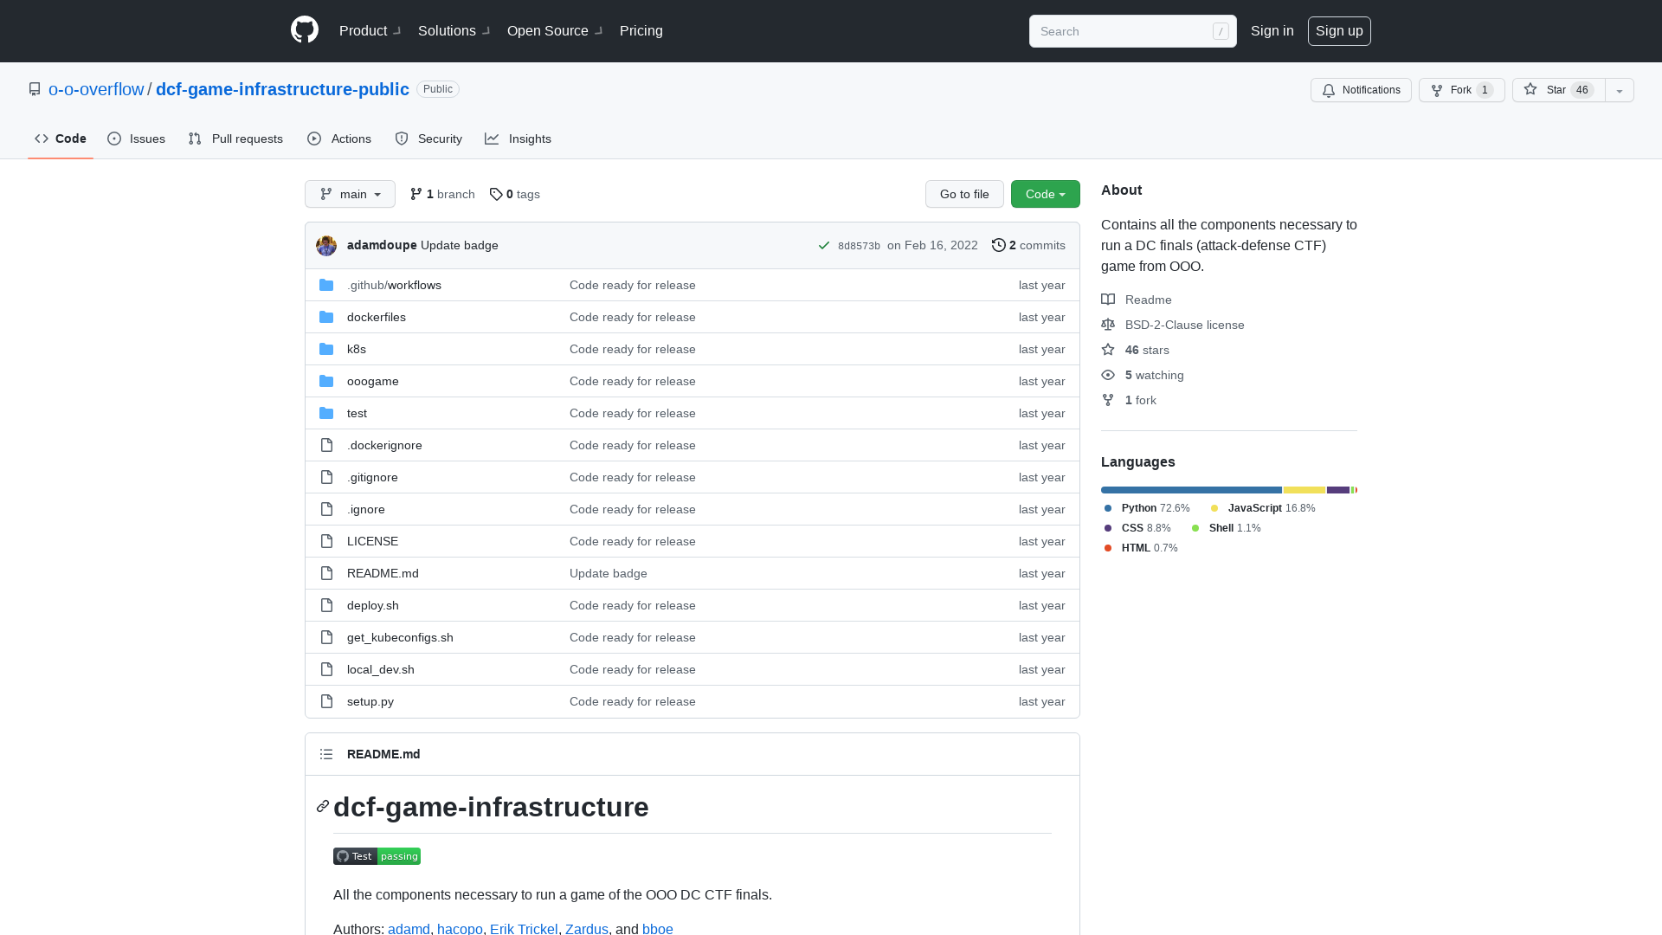
Task: Open the .gitignore file
Action: pyautogui.click(x=372, y=477)
